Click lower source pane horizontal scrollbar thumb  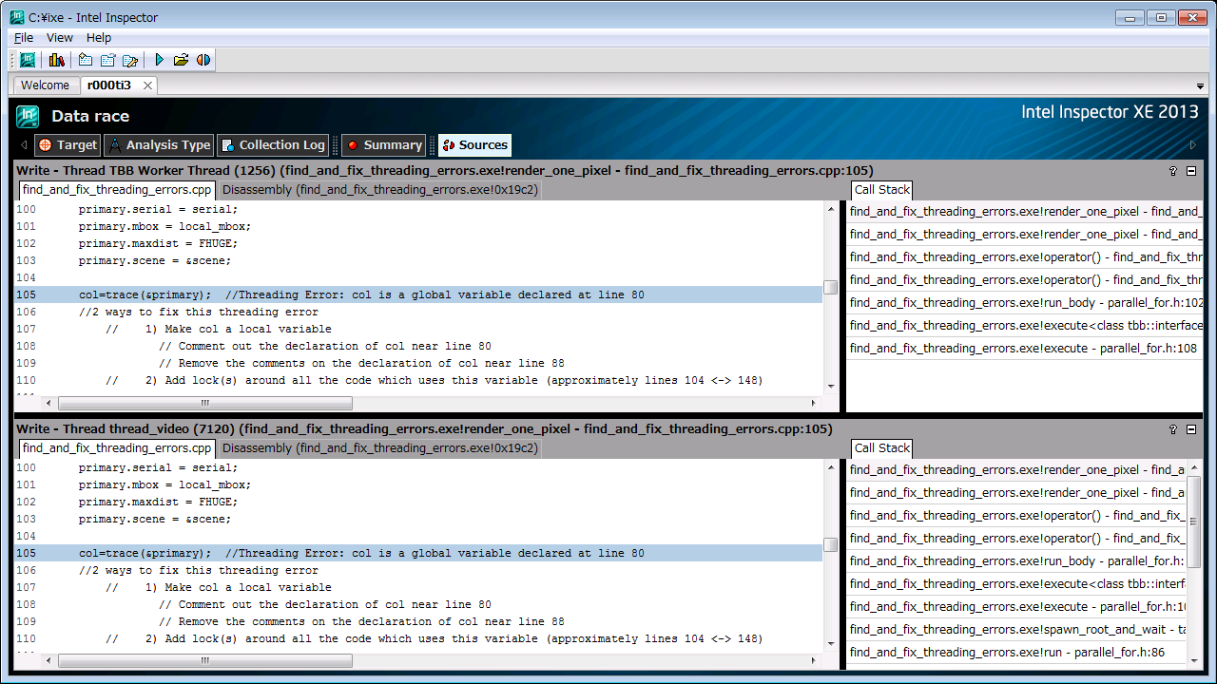pyautogui.click(x=204, y=661)
